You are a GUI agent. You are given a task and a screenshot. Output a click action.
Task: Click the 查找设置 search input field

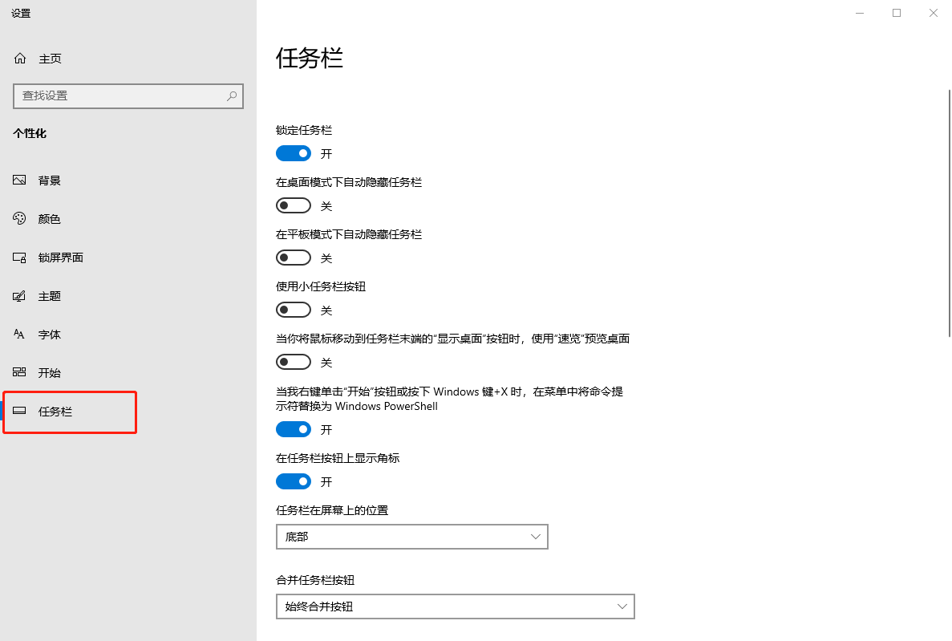pos(120,95)
